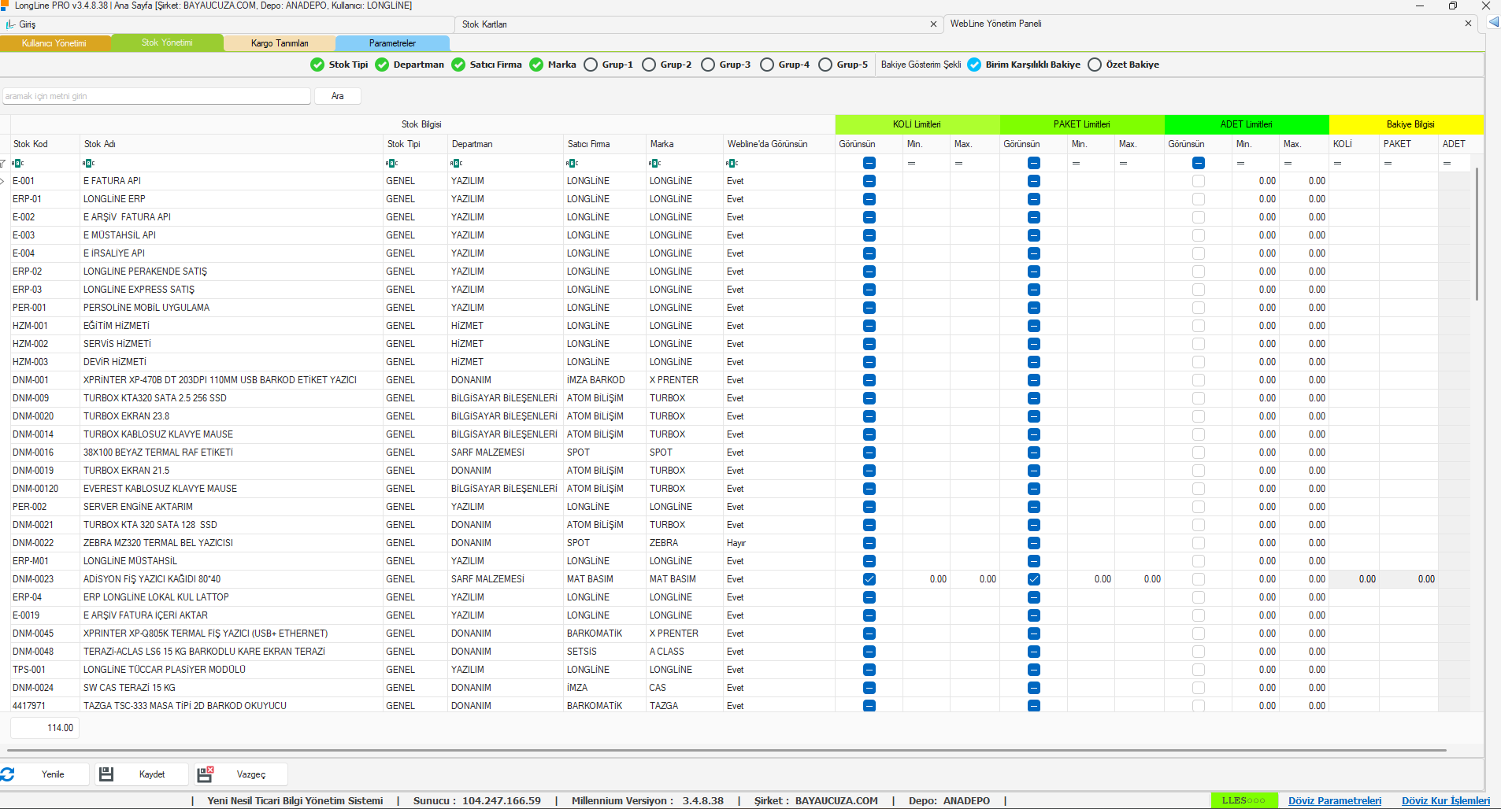Open Satıcı Firma column filter operator icon

[572, 163]
